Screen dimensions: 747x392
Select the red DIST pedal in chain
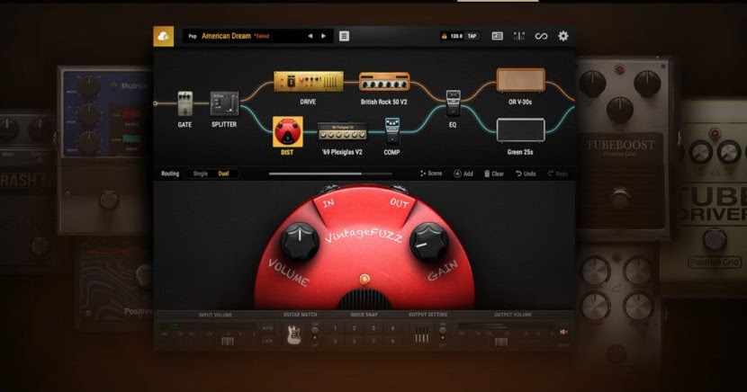(287, 131)
